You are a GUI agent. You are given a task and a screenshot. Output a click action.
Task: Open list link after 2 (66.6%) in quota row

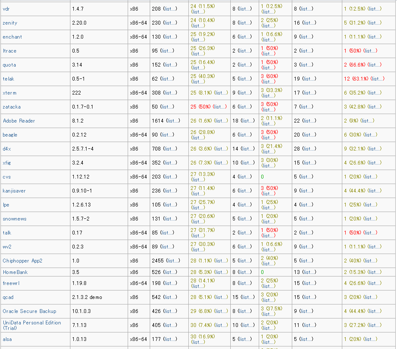[375, 65]
